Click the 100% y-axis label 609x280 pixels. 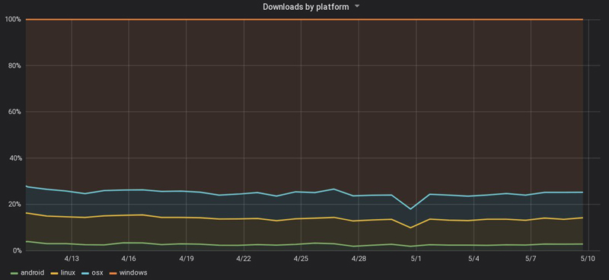tap(13, 19)
